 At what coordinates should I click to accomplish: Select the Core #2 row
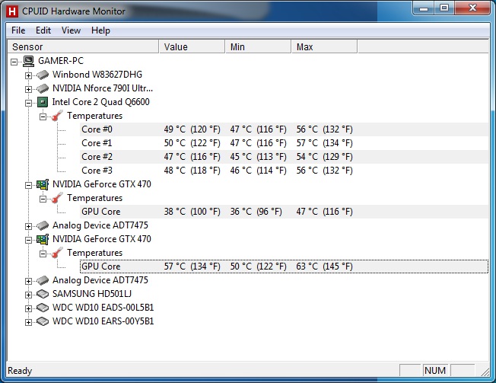click(284, 157)
